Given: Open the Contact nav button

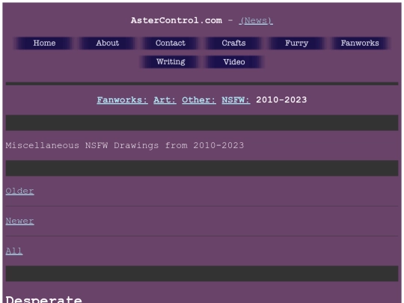Looking at the screenshot, I should [171, 43].
